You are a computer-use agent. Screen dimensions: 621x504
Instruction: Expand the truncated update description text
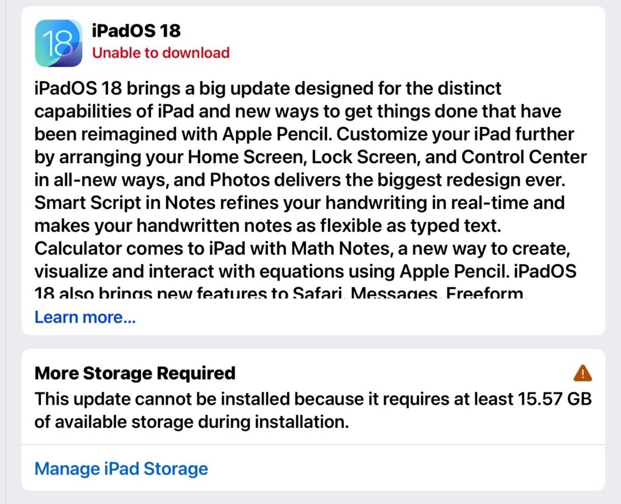tap(85, 317)
